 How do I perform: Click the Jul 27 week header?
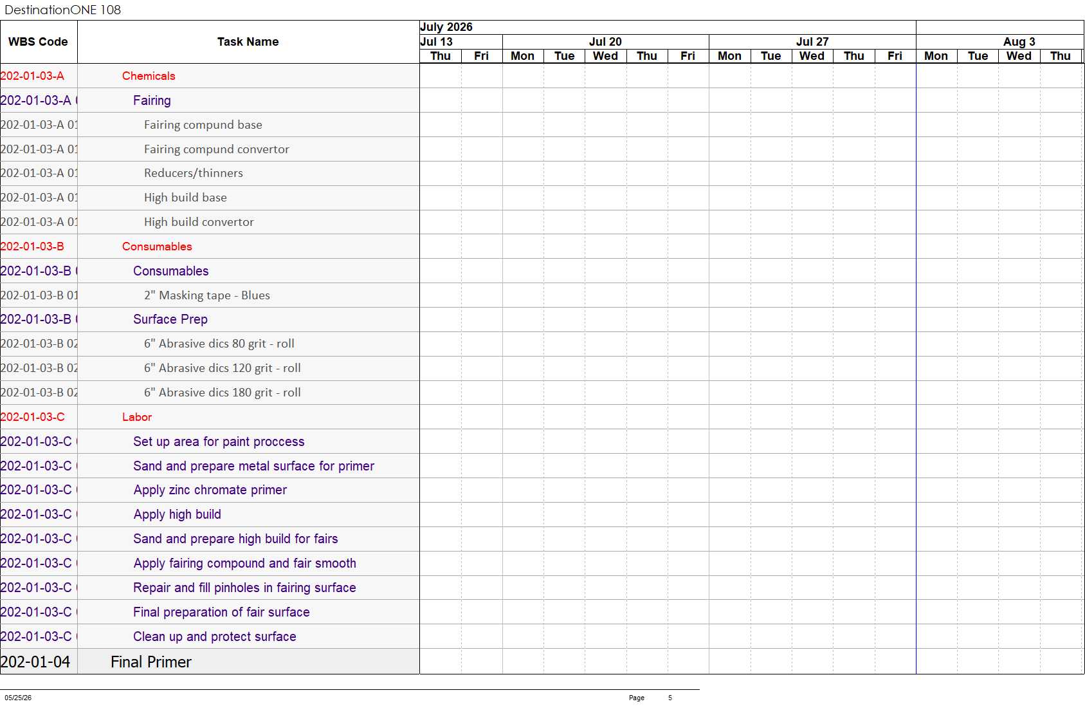click(x=812, y=42)
